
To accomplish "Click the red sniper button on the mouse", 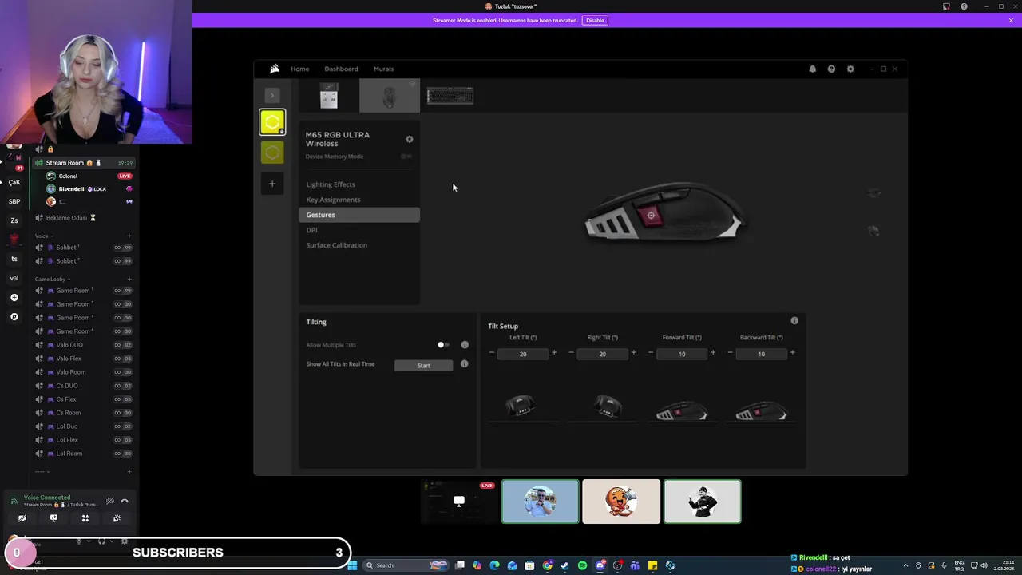I will (651, 216).
